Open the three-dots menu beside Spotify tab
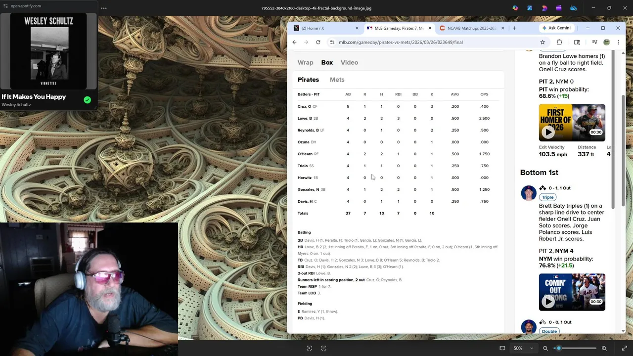The width and height of the screenshot is (633, 356). pyautogui.click(x=104, y=8)
